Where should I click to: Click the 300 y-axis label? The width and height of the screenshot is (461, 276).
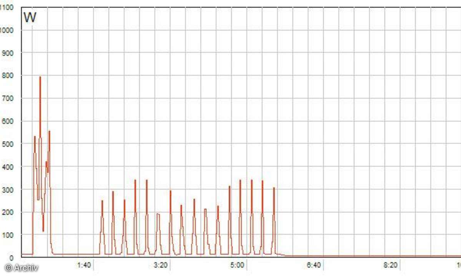pyautogui.click(x=8, y=190)
